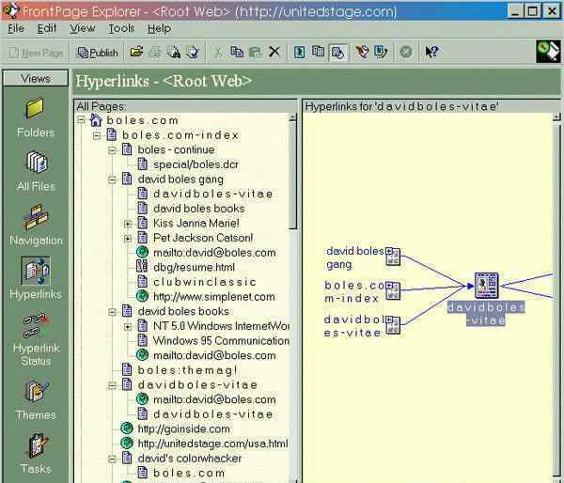This screenshot has height=483, width=564.
Task: Toggle Hyperlinks Inside Page button
Action: click(337, 53)
